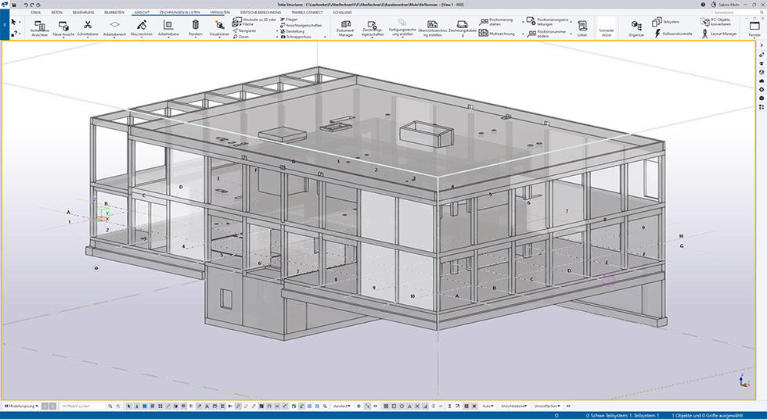Click the Neue Ansicht icon

63,25
